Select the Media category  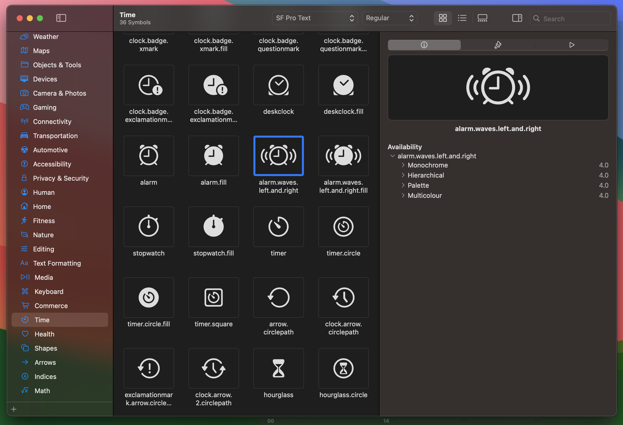(x=60, y=277)
